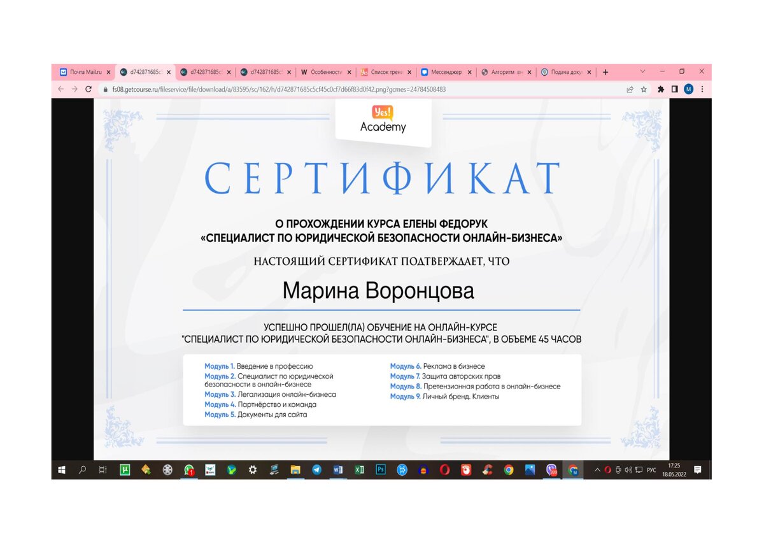Open the Chrome extensions puzzle icon
This screenshot has height=540, width=764.
coord(661,90)
